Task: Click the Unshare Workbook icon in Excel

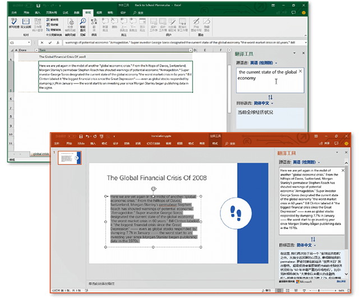Action: [182, 21]
